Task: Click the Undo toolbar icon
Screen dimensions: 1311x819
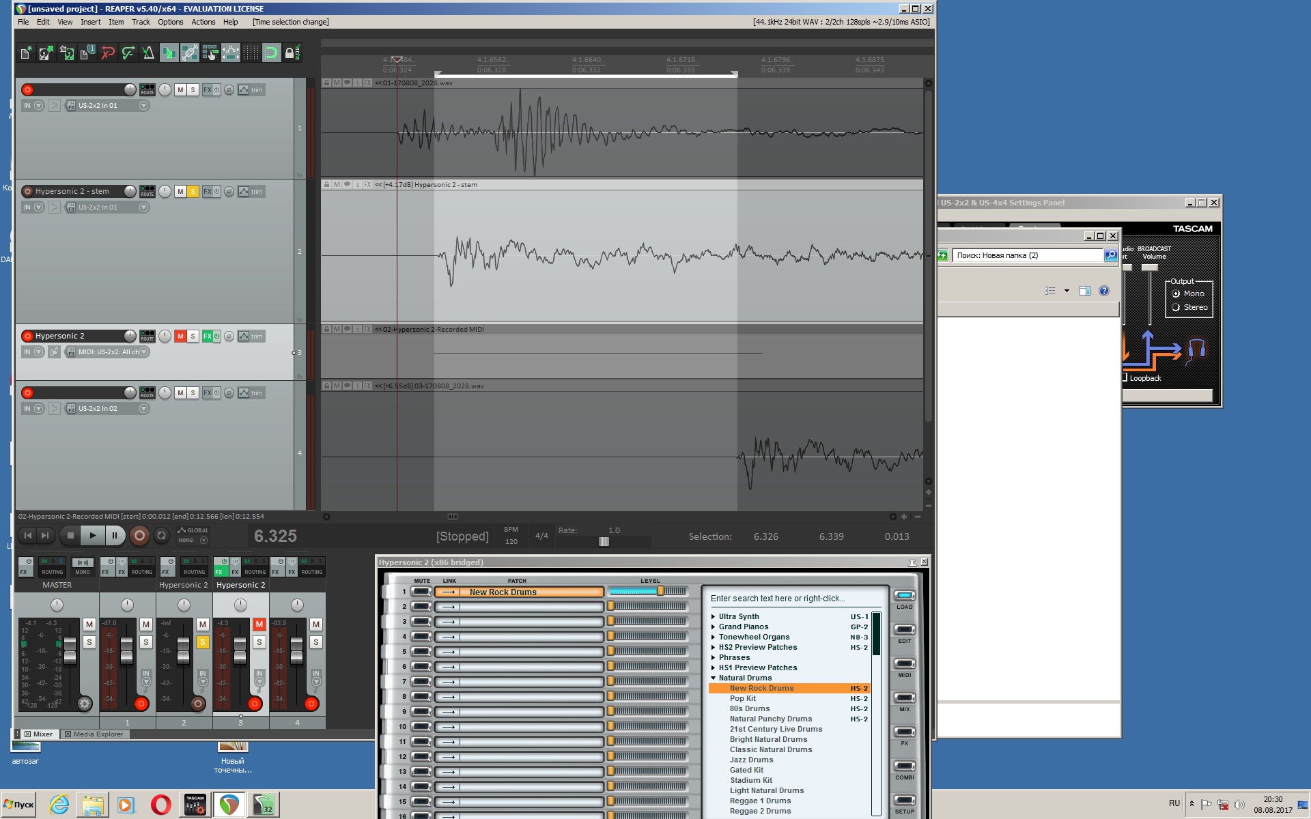Action: 107,53
